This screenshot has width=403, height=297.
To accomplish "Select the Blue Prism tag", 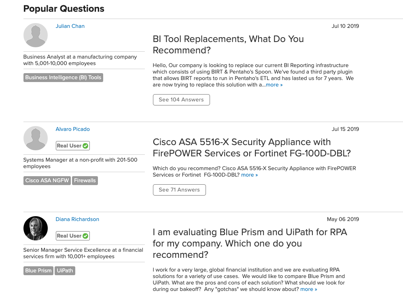I will click(x=38, y=271).
